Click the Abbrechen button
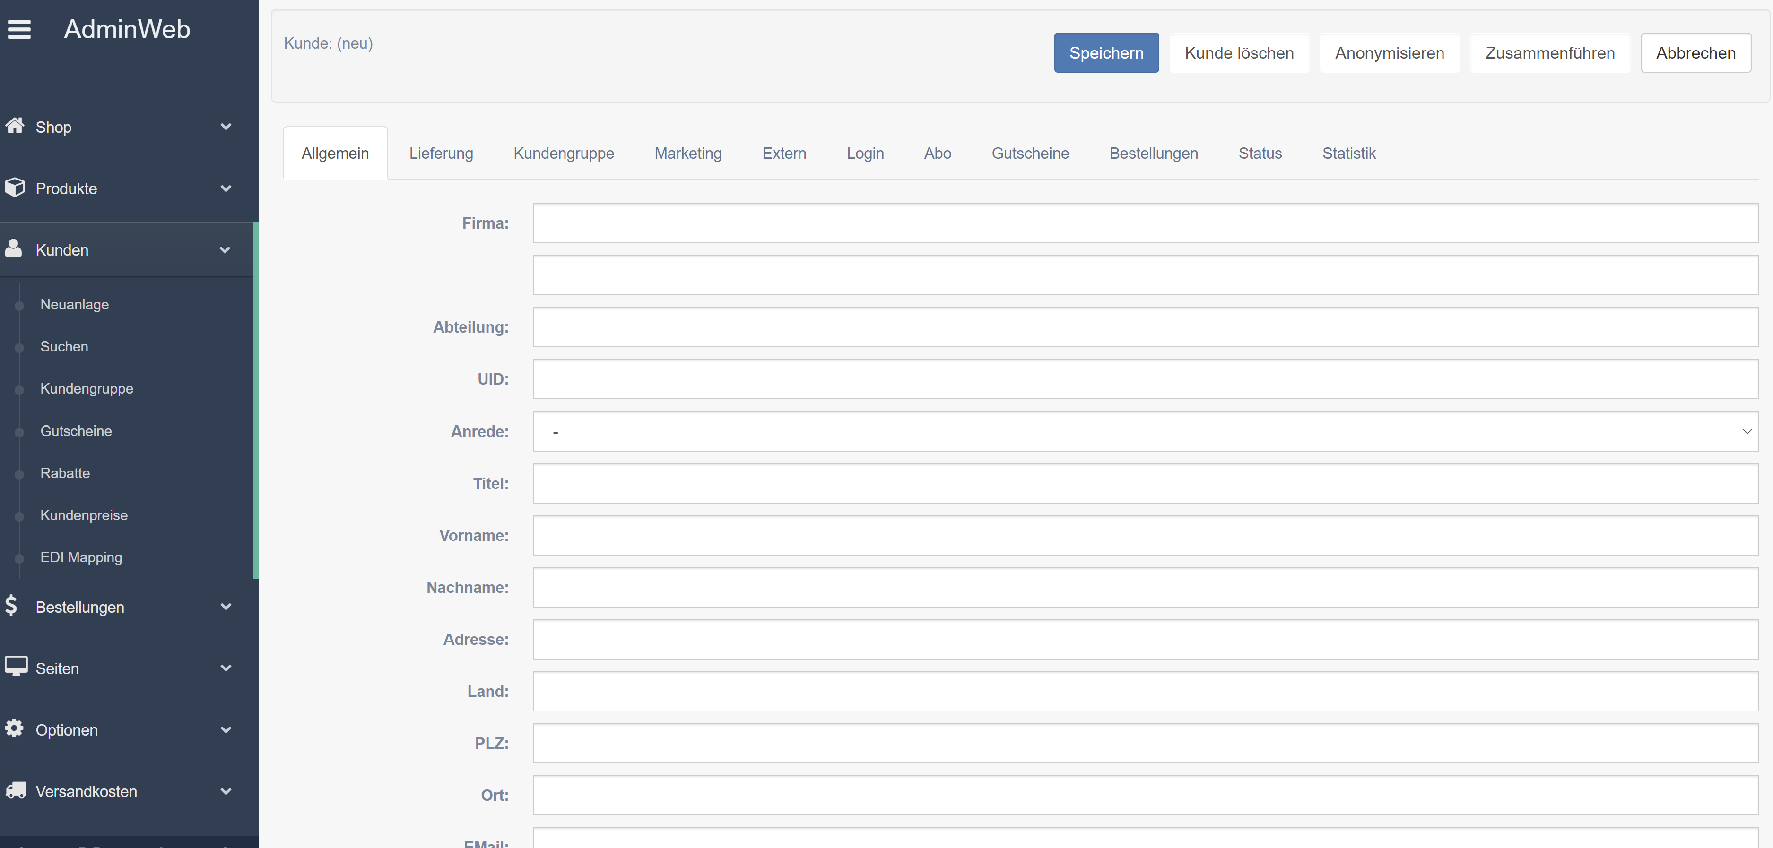Viewport: 1773px width, 848px height. click(x=1696, y=53)
